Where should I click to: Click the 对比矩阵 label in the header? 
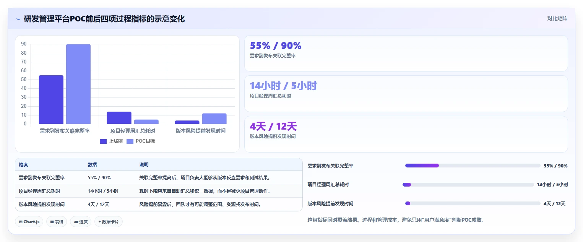pyautogui.click(x=557, y=18)
